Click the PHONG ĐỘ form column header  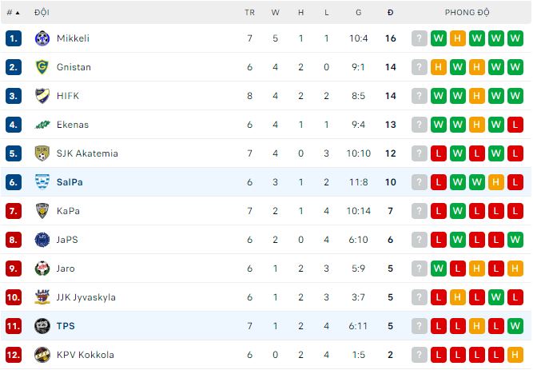pos(467,13)
